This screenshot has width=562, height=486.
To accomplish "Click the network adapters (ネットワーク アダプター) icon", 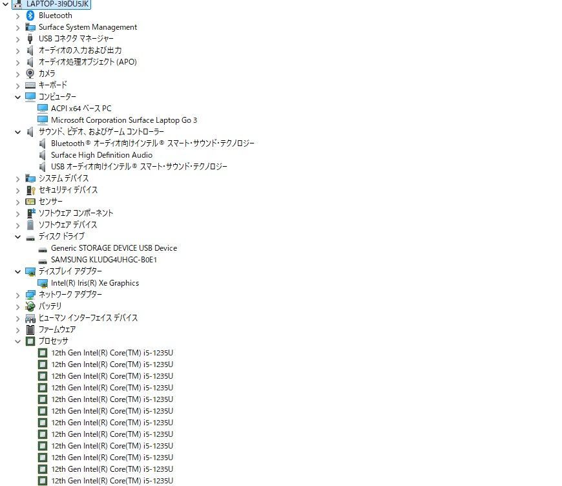I will pyautogui.click(x=30, y=294).
